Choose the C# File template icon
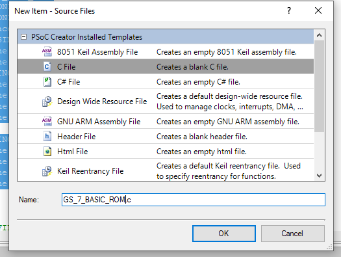 [47, 82]
